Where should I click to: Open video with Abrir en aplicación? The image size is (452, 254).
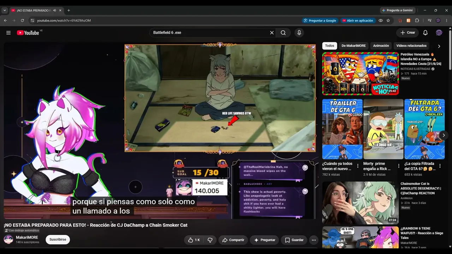click(x=357, y=20)
